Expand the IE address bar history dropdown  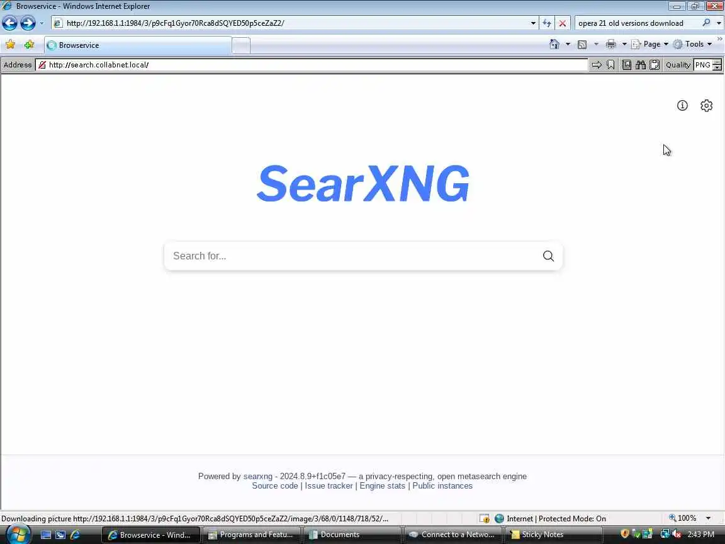click(x=533, y=23)
